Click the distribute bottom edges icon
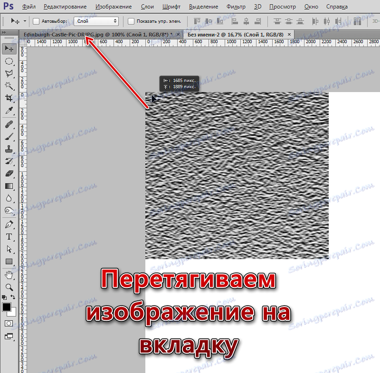380x373 pixels. pos(300,21)
